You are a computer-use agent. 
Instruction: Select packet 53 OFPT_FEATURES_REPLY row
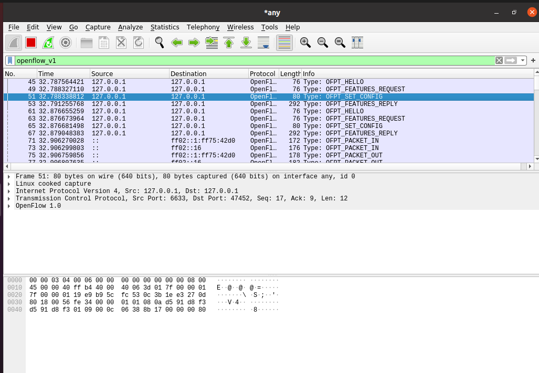(x=269, y=104)
